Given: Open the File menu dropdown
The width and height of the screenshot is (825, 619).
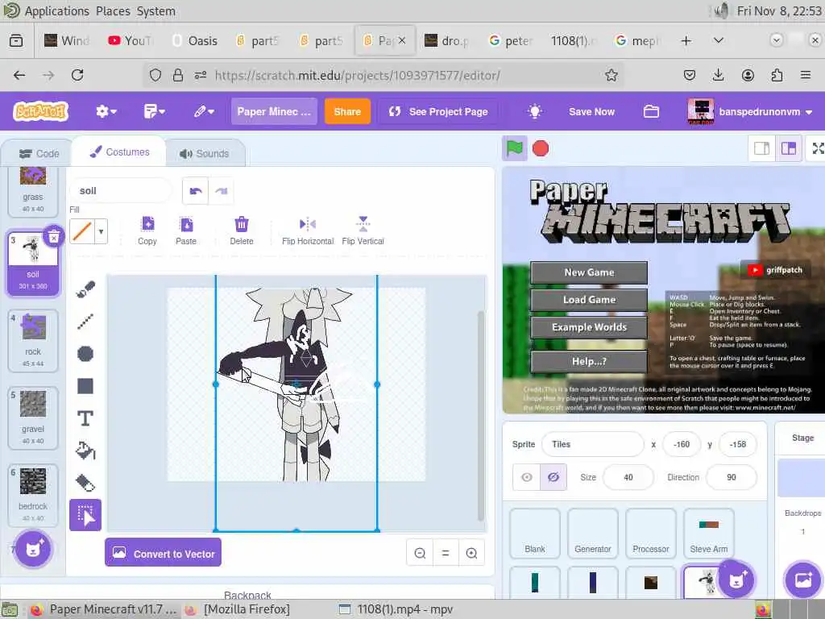Looking at the screenshot, I should coord(154,111).
